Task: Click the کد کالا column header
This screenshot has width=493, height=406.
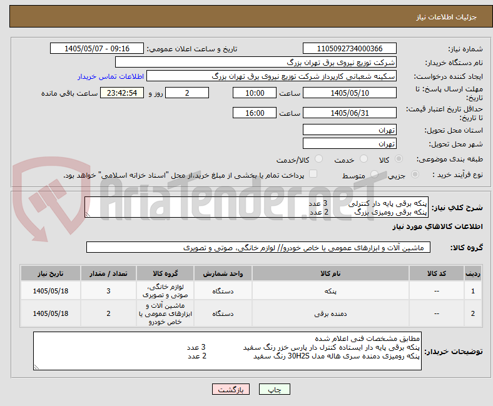Action: pyautogui.click(x=437, y=273)
